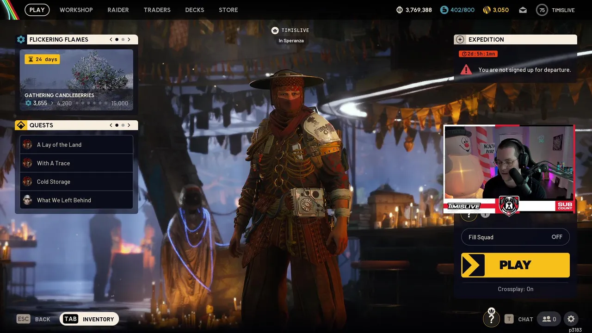Click the 2d:5h:1mn expedition timer
The width and height of the screenshot is (592, 333).
tap(478, 54)
